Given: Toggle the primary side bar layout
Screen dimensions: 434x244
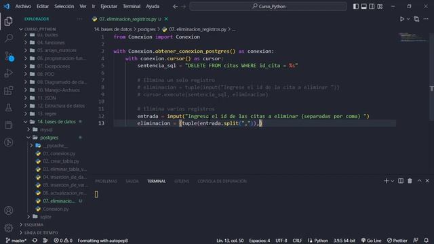Looking at the screenshot, I should pyautogui.click(x=356, y=6).
